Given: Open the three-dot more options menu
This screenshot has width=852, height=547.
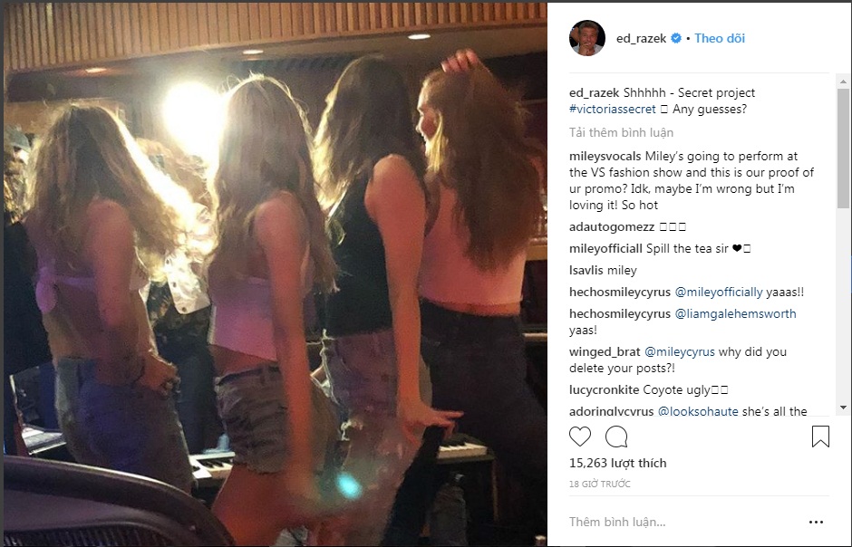Looking at the screenshot, I should point(816,522).
